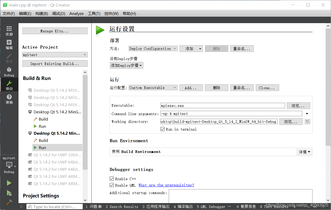The width and height of the screenshot is (331, 210).
Task: Open 构建(B) menu
Action: pos(42,13)
